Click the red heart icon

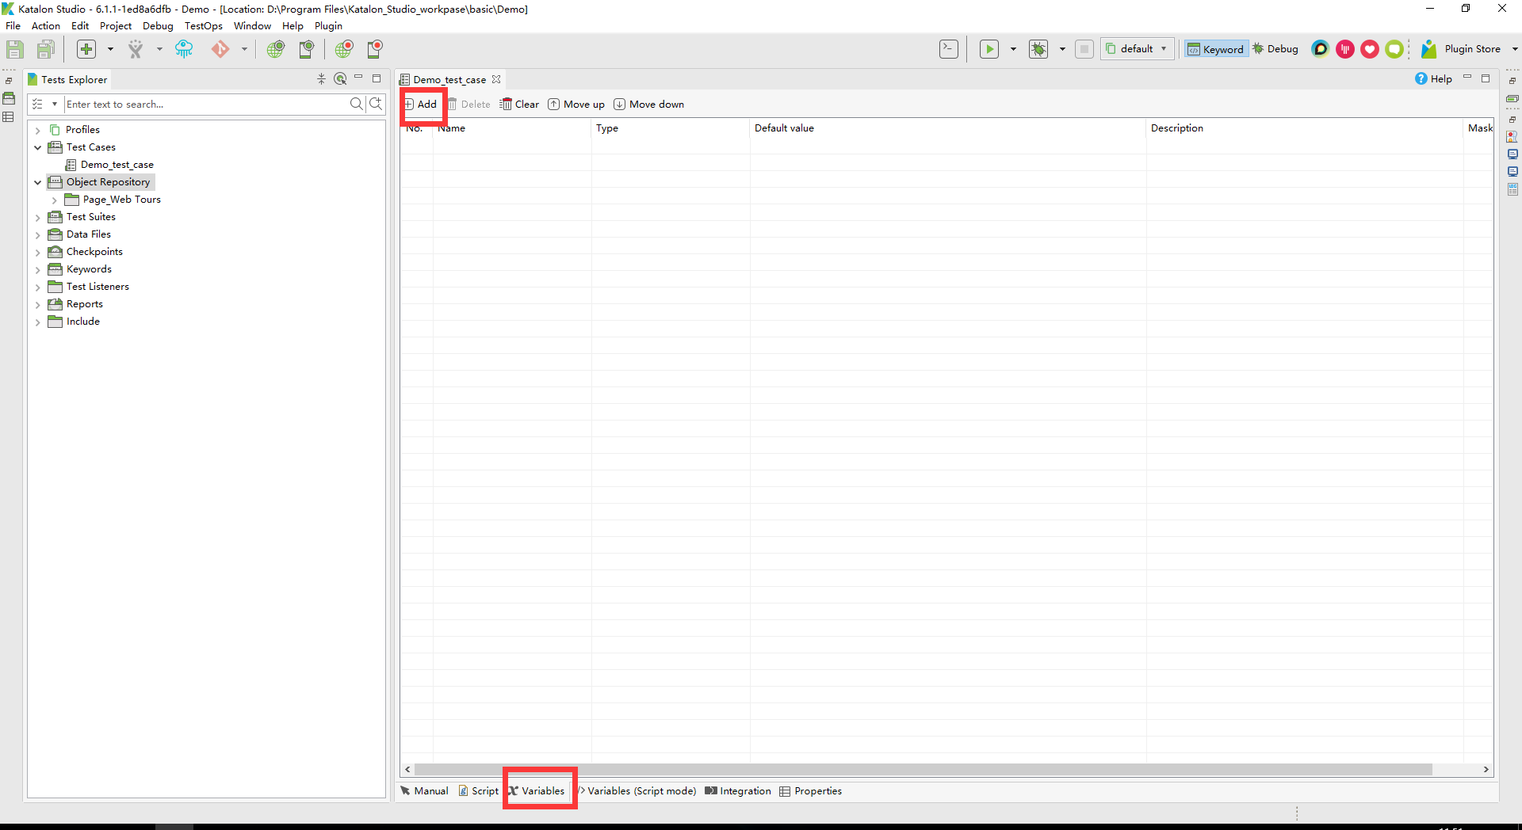point(1370,49)
